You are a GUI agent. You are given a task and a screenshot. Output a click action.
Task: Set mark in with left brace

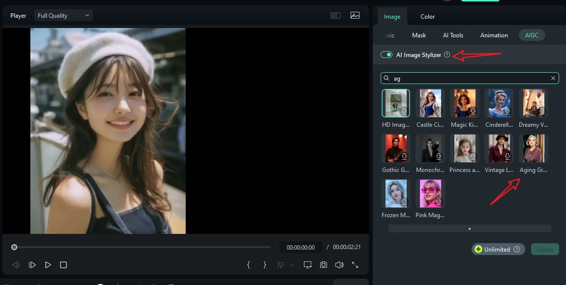pos(248,265)
